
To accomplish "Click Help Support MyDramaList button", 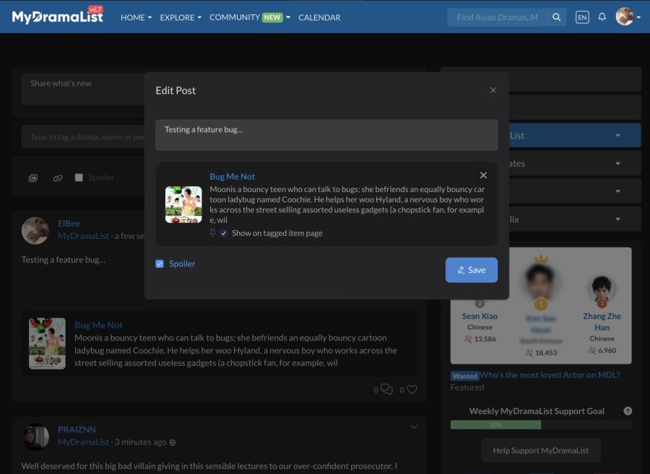I will pyautogui.click(x=540, y=450).
